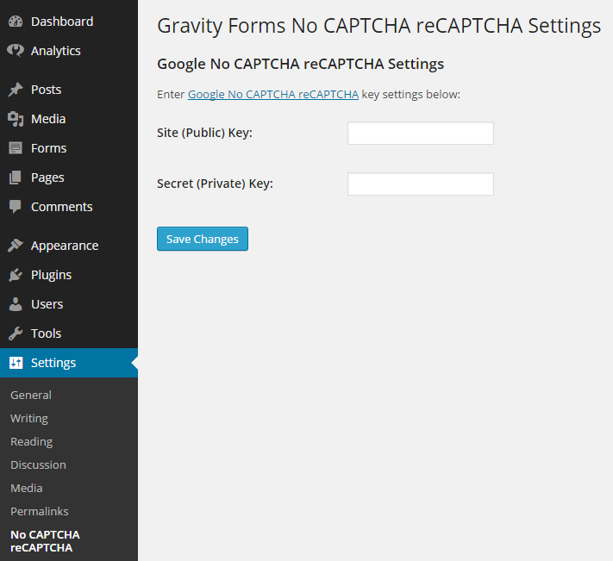The image size is (613, 561).
Task: Click the Posts pushpin icon
Action: click(x=16, y=90)
